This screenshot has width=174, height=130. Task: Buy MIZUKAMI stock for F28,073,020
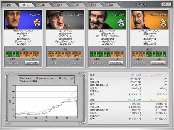click(x=31, y=62)
